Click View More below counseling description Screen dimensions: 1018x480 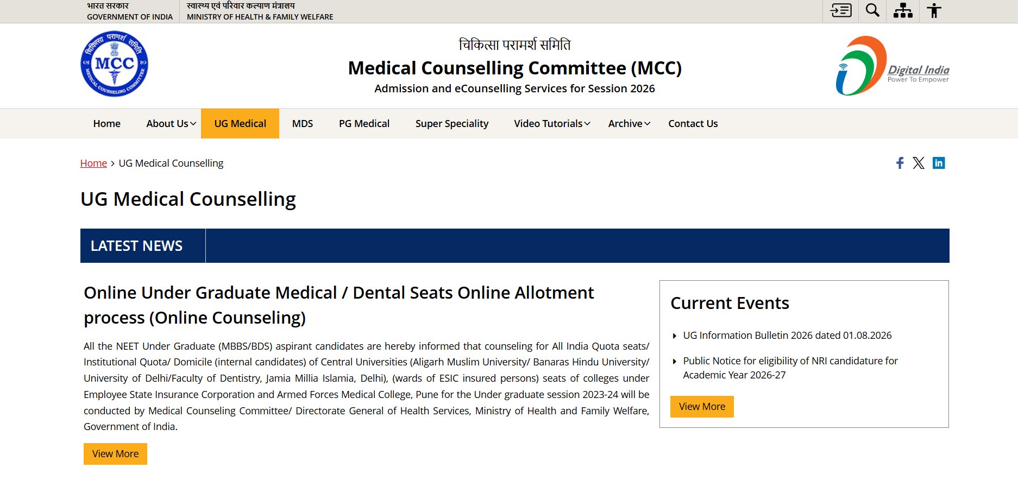[115, 454]
